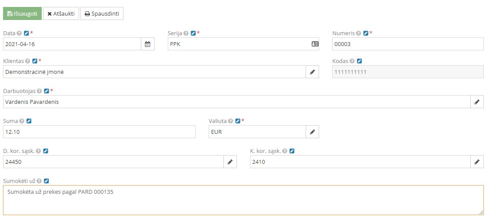
Task: Click help icon beside Numeris label
Action: pos(359,33)
